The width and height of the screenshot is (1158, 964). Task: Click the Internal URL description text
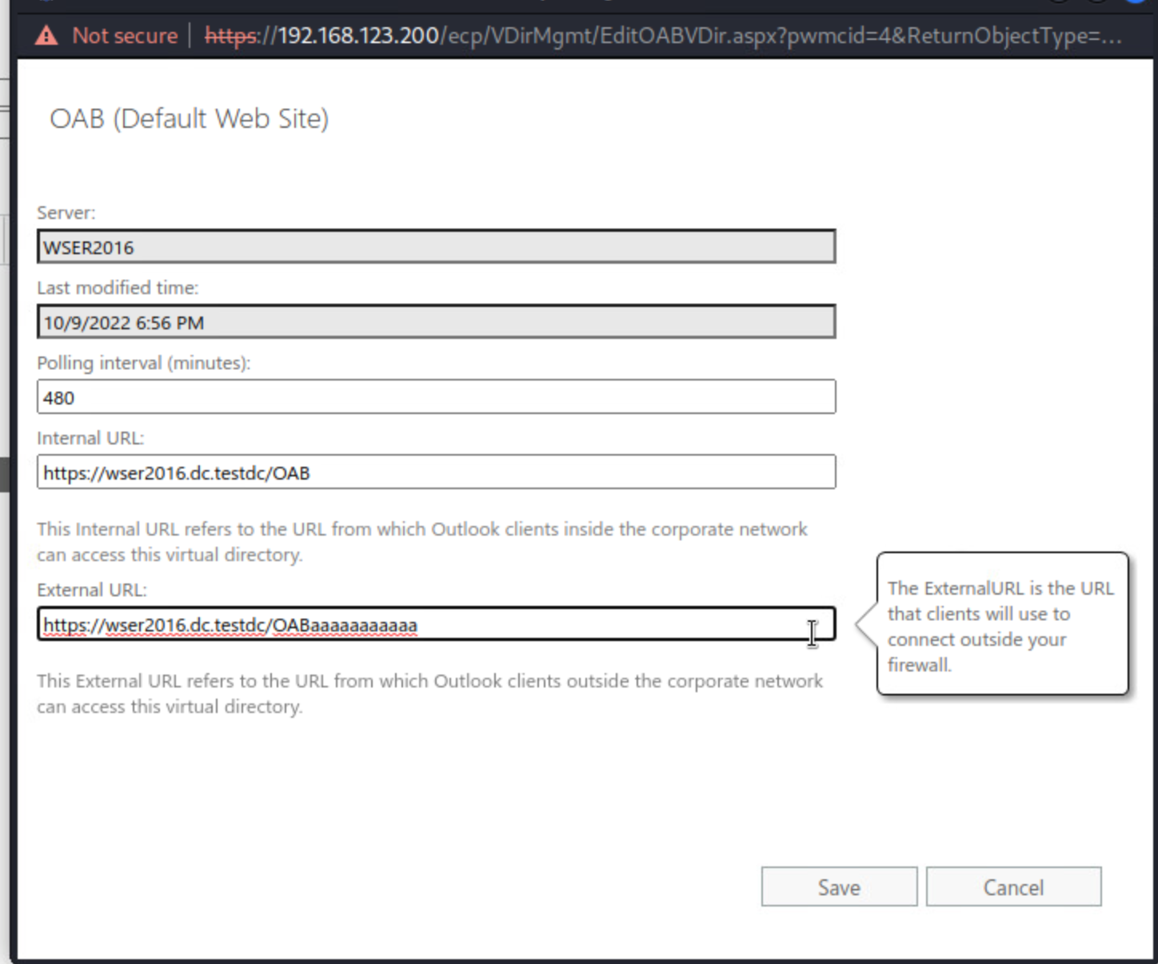(421, 542)
